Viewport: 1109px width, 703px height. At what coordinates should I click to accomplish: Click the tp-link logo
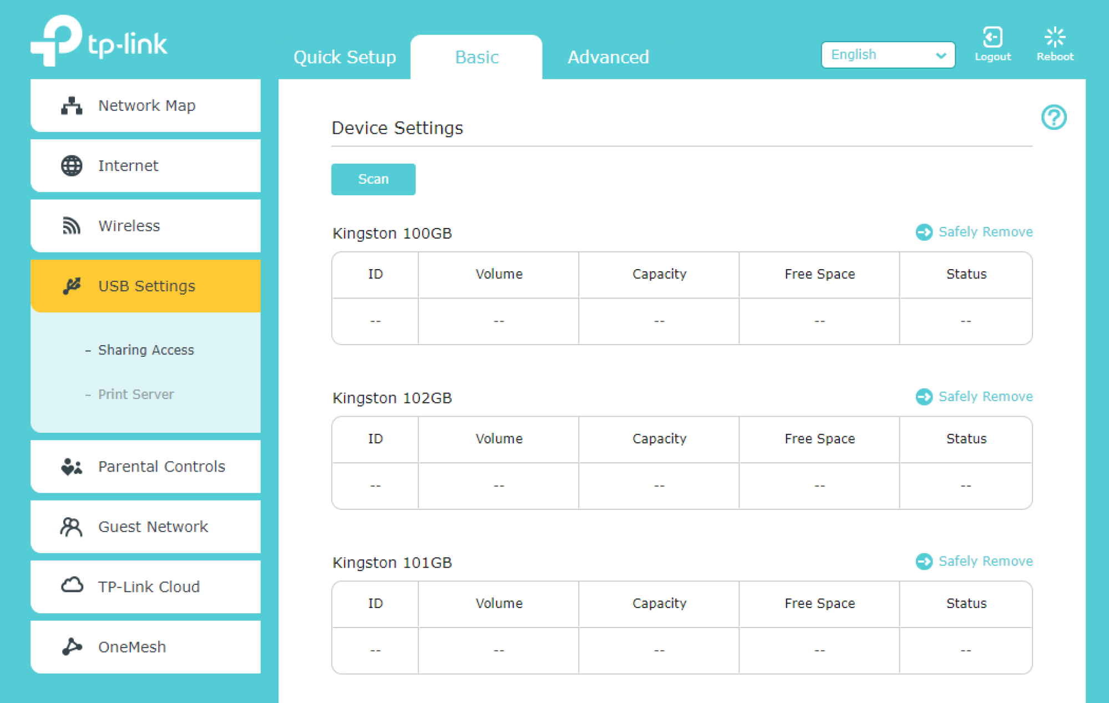pos(99,41)
